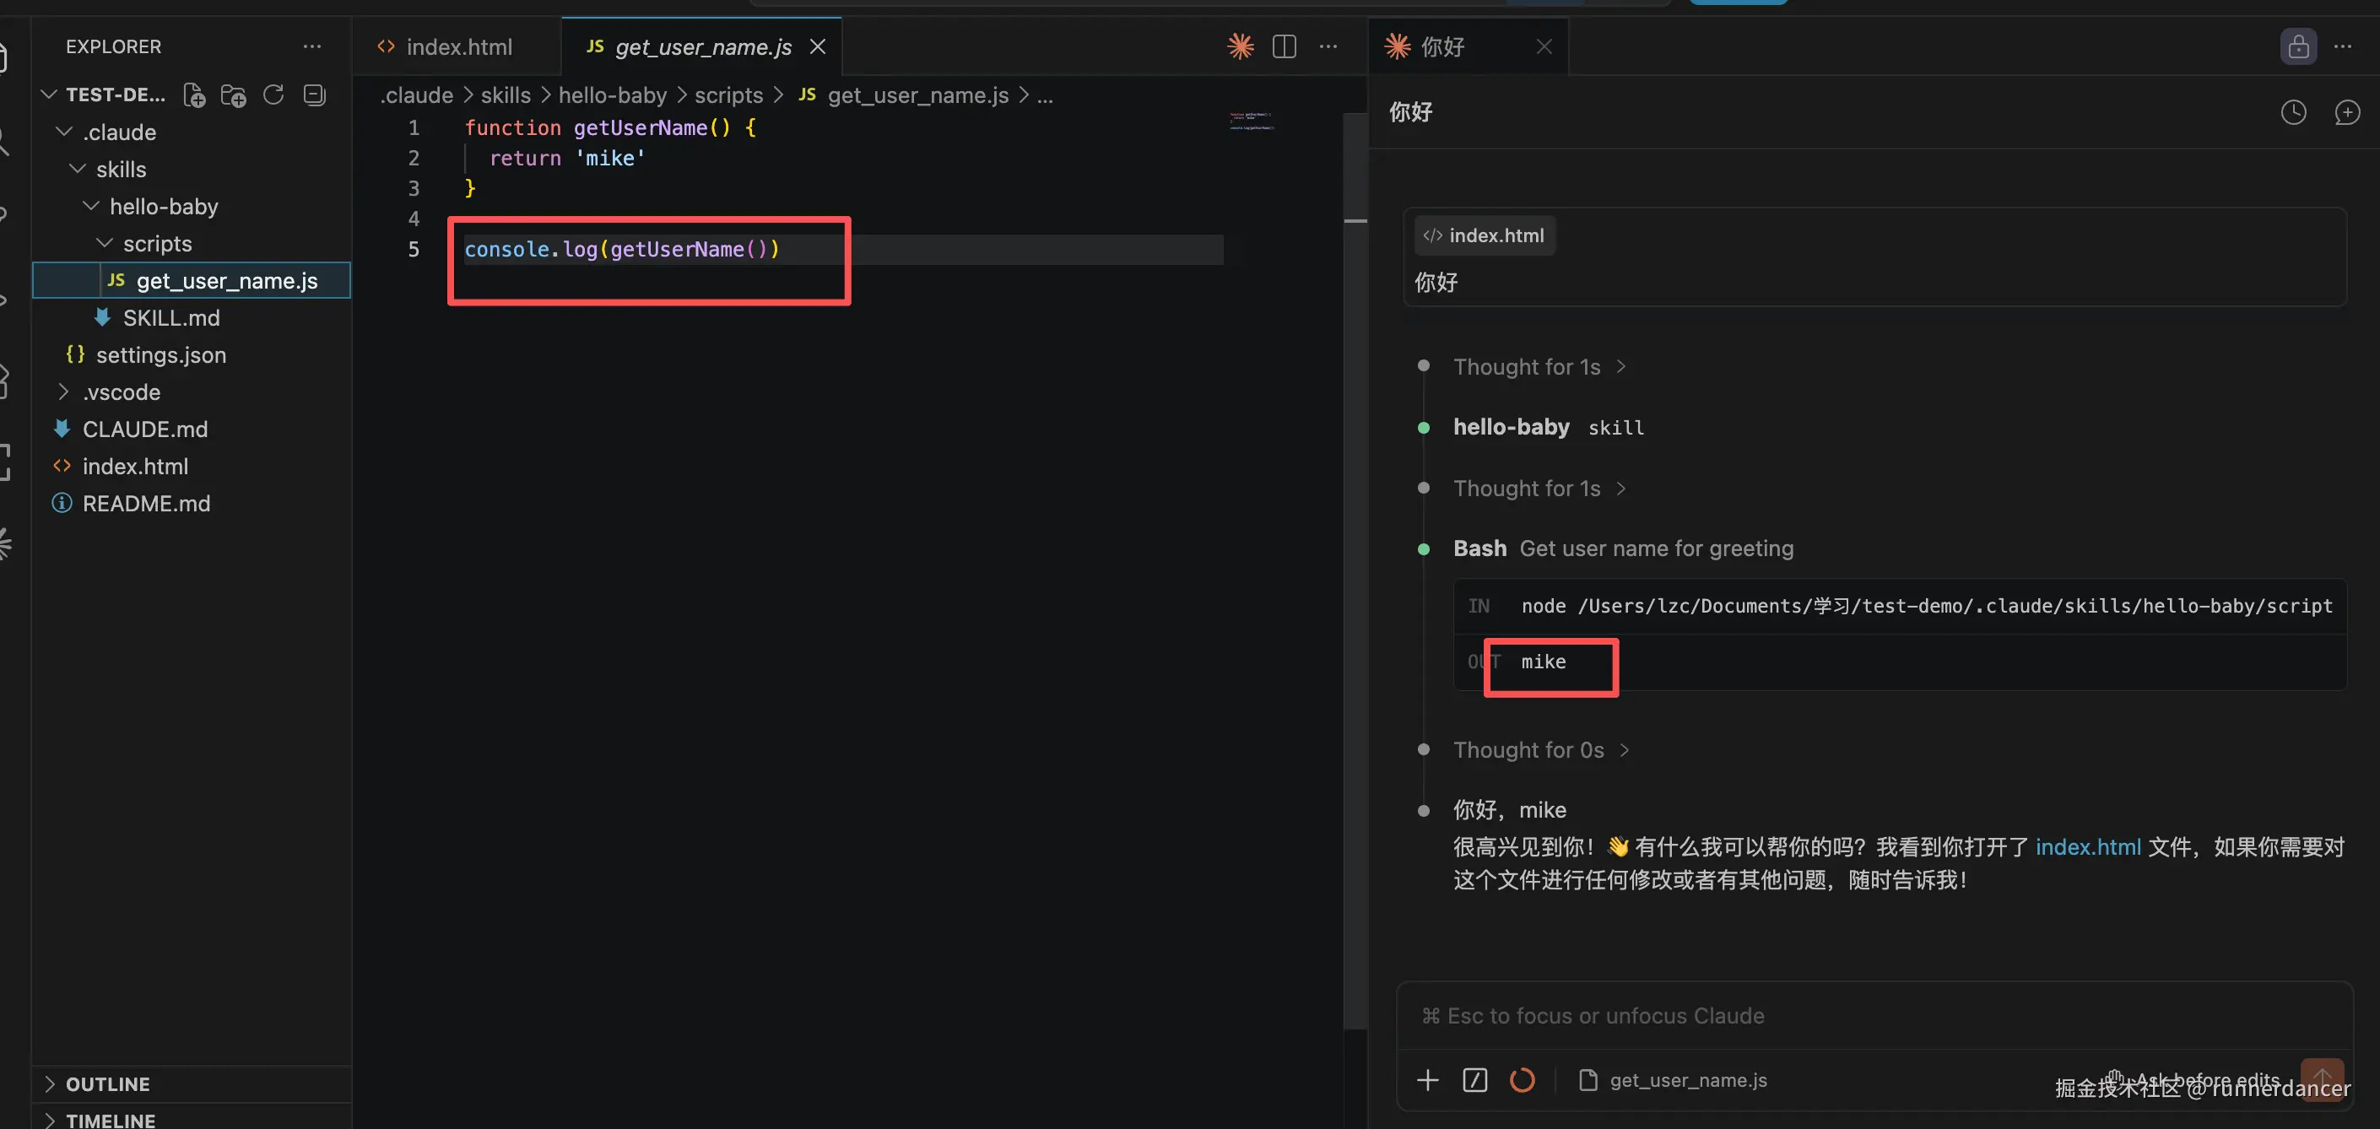Click scripts in the breadcrumb path
Image resolution: width=2380 pixels, height=1129 pixels.
coord(728,95)
